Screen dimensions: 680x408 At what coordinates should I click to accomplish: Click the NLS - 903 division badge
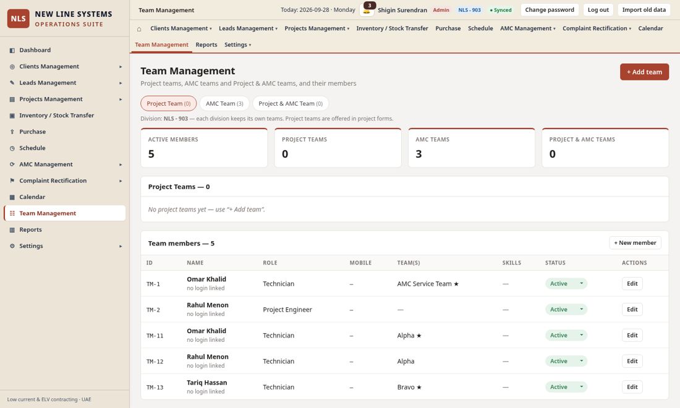[469, 10]
